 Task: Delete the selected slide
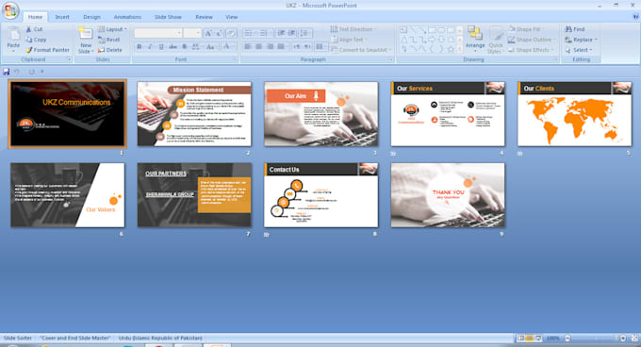(x=110, y=50)
